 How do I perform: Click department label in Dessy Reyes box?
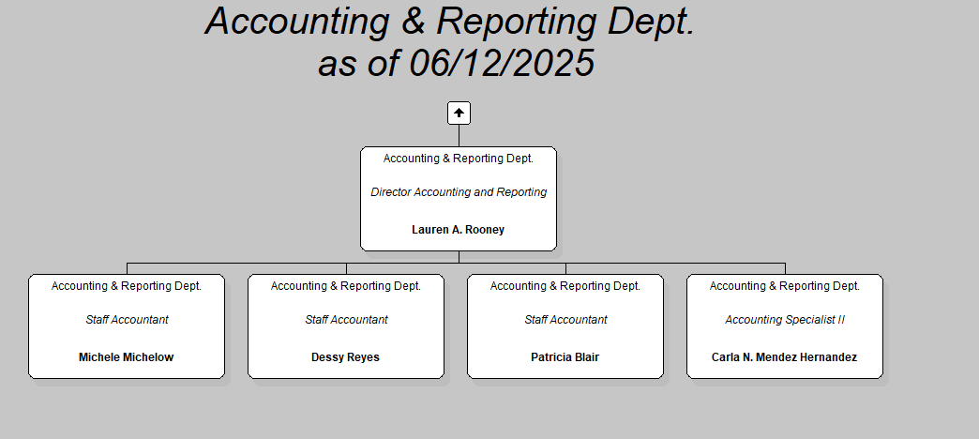pos(346,286)
